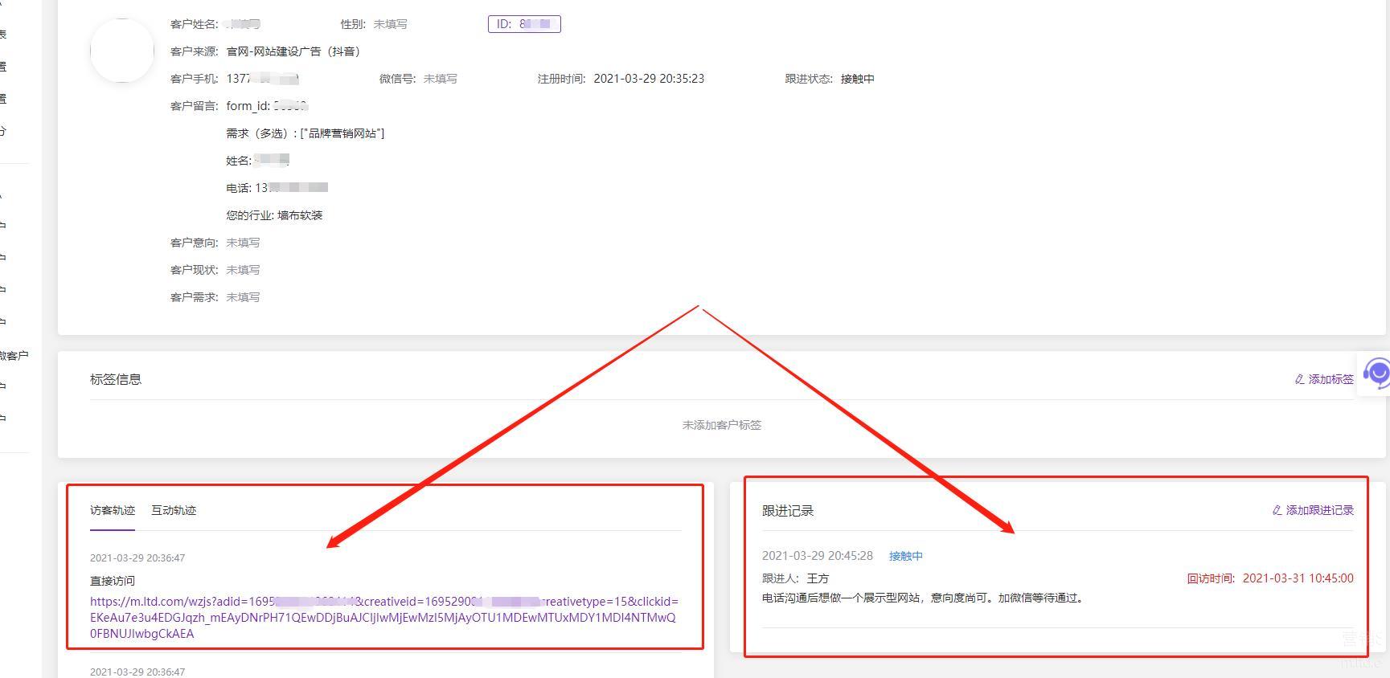Open the m.ltd.com/wzjs visitor URL link
This screenshot has height=678, width=1390.
click(383, 617)
